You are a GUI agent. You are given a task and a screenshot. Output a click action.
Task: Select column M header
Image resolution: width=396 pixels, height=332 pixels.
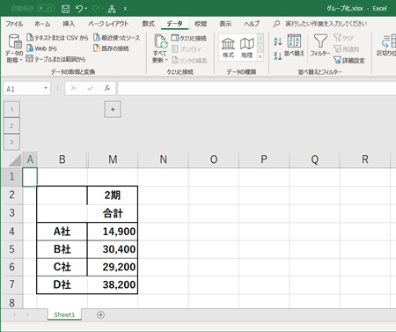coord(113,159)
